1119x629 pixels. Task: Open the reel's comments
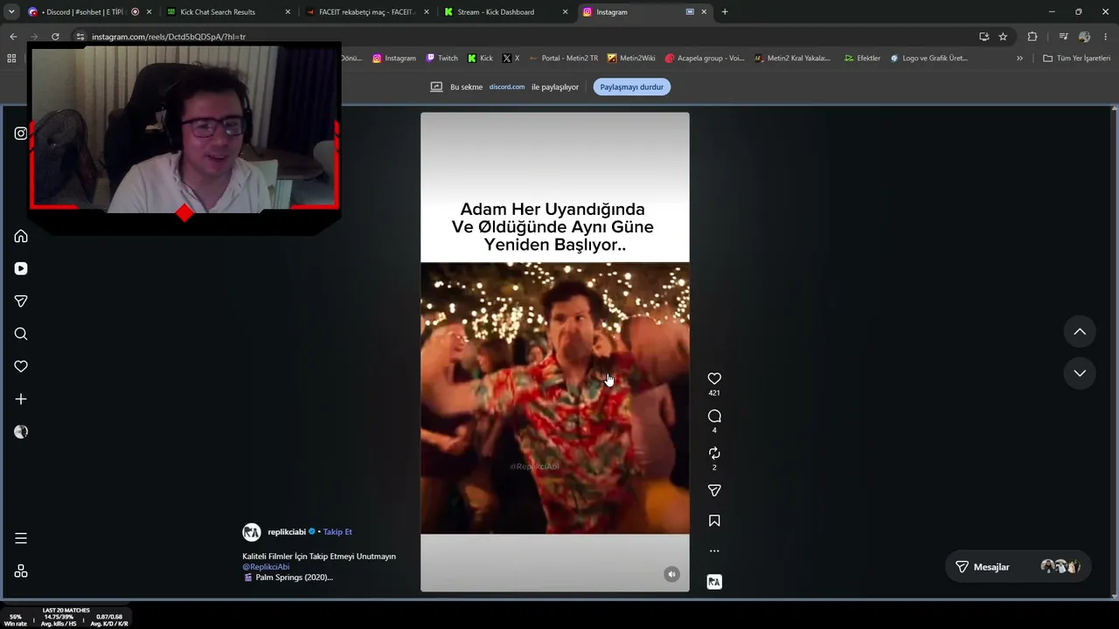coord(714,416)
